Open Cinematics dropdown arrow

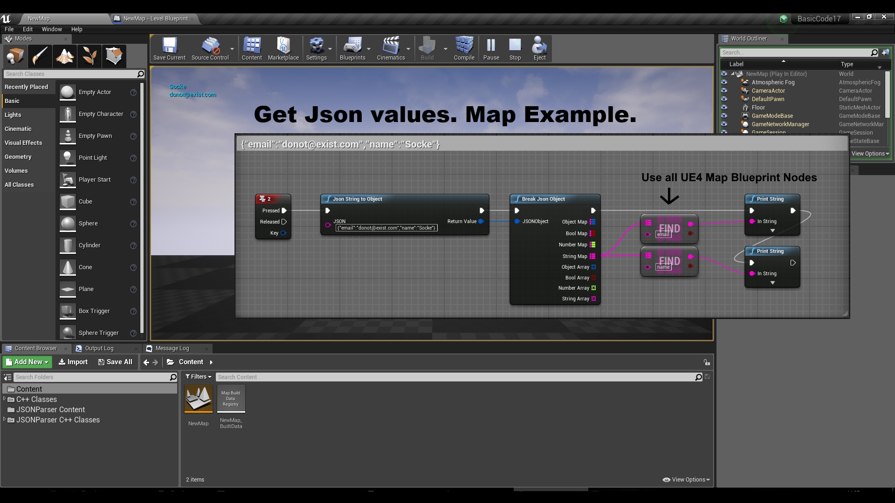click(408, 48)
